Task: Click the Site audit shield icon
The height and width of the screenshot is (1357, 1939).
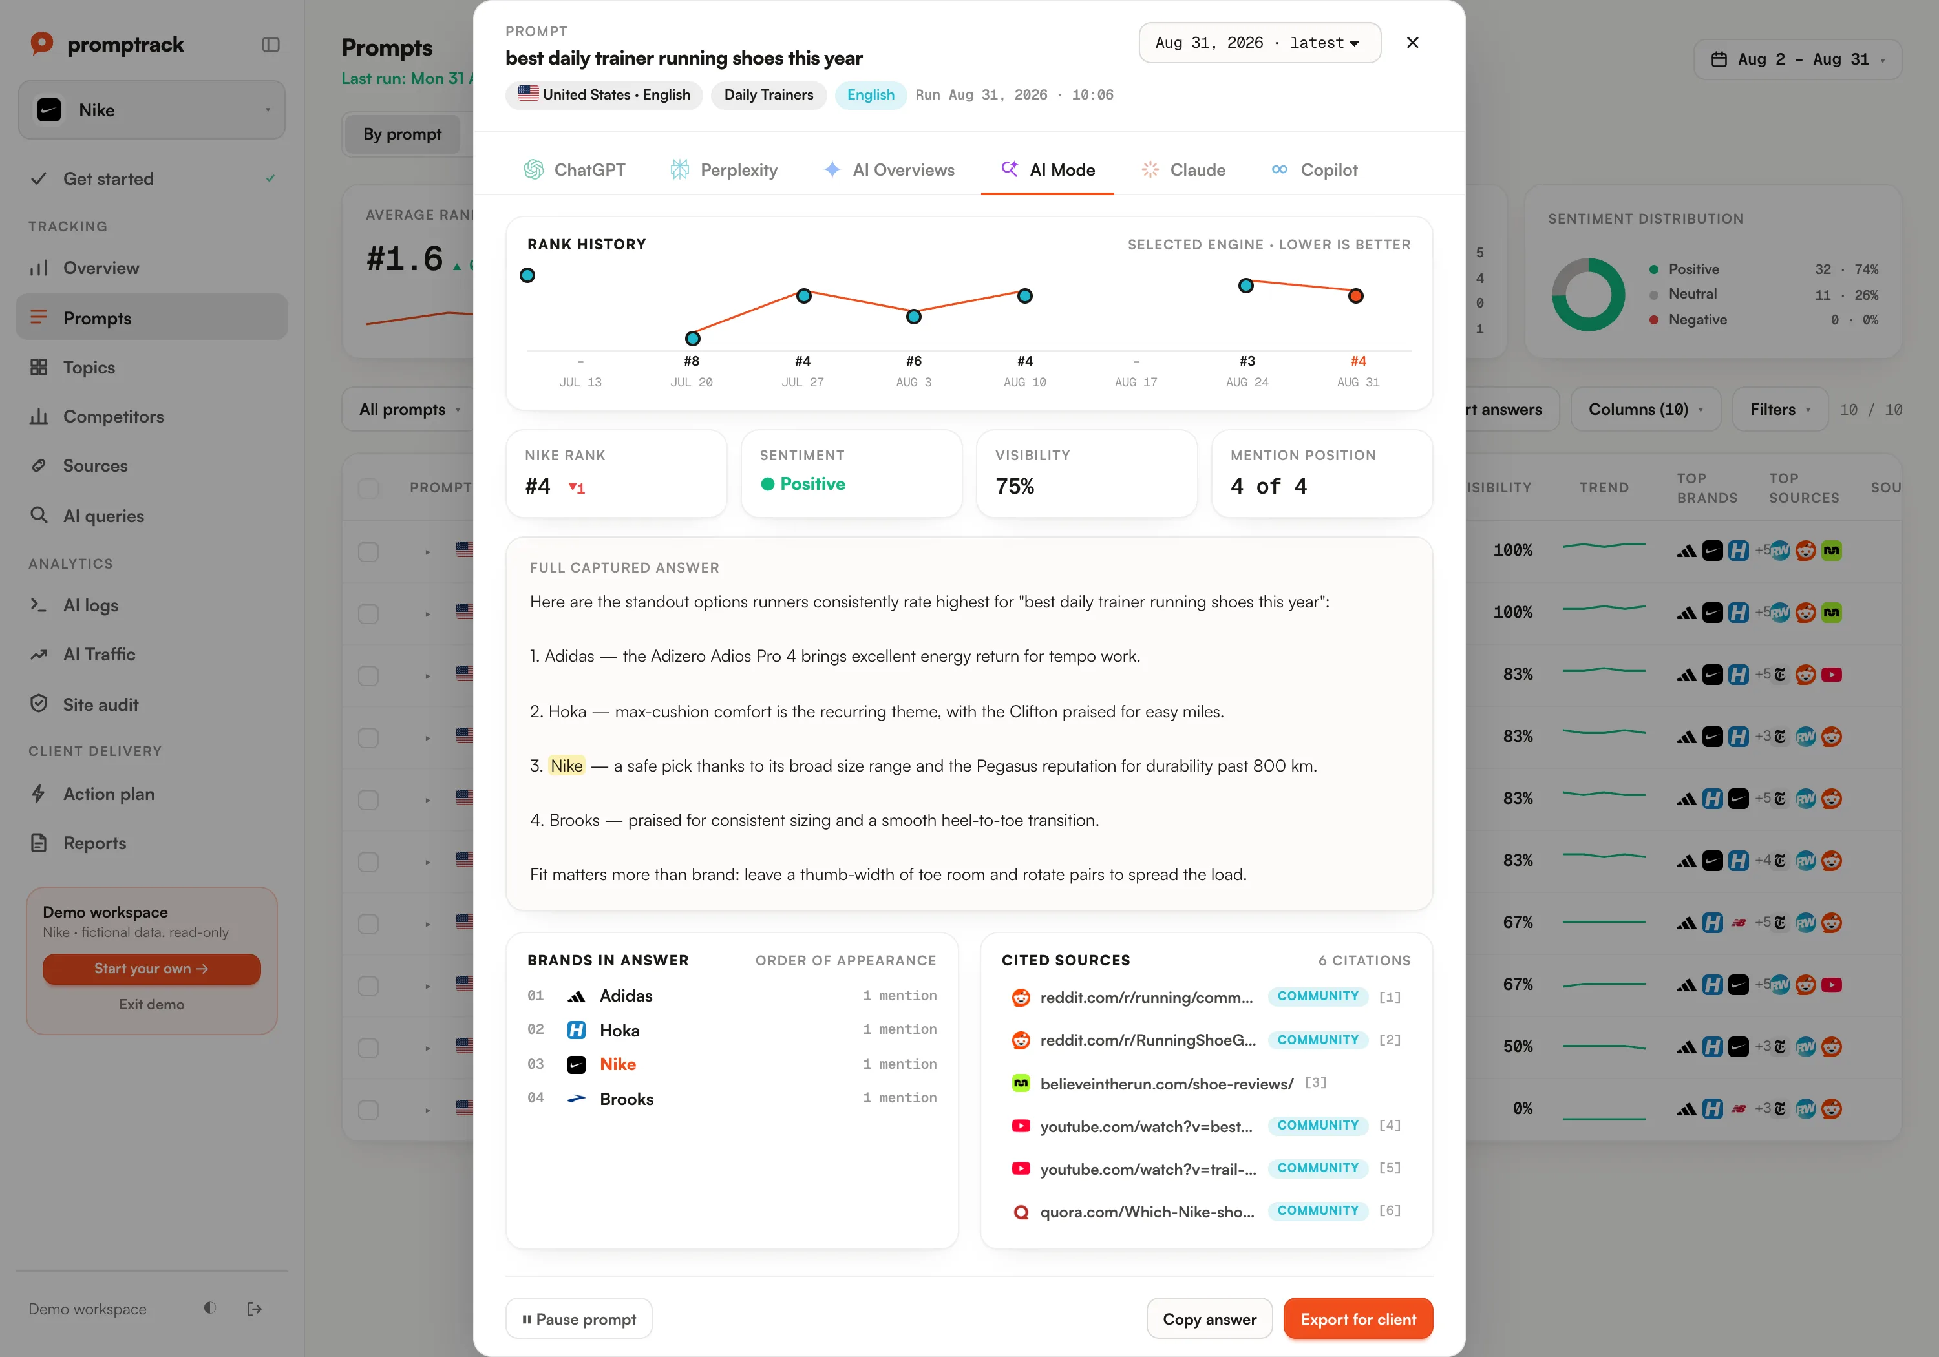Action: pyautogui.click(x=39, y=704)
